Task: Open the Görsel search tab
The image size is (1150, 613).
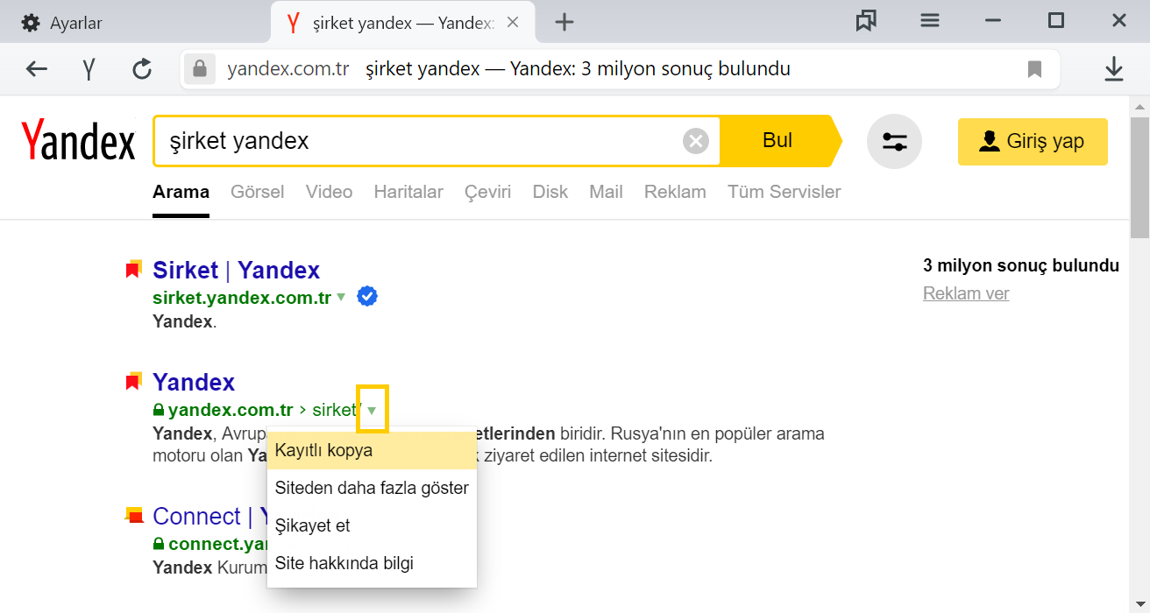Action: point(258,192)
